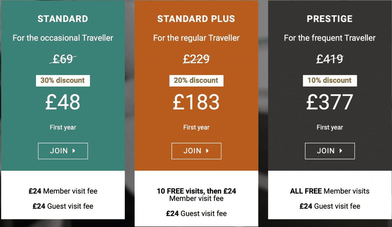Viewport: 392px width, 227px height.
Task: Click the arrow icon in Standard Plus JOIN
Action: [207, 151]
